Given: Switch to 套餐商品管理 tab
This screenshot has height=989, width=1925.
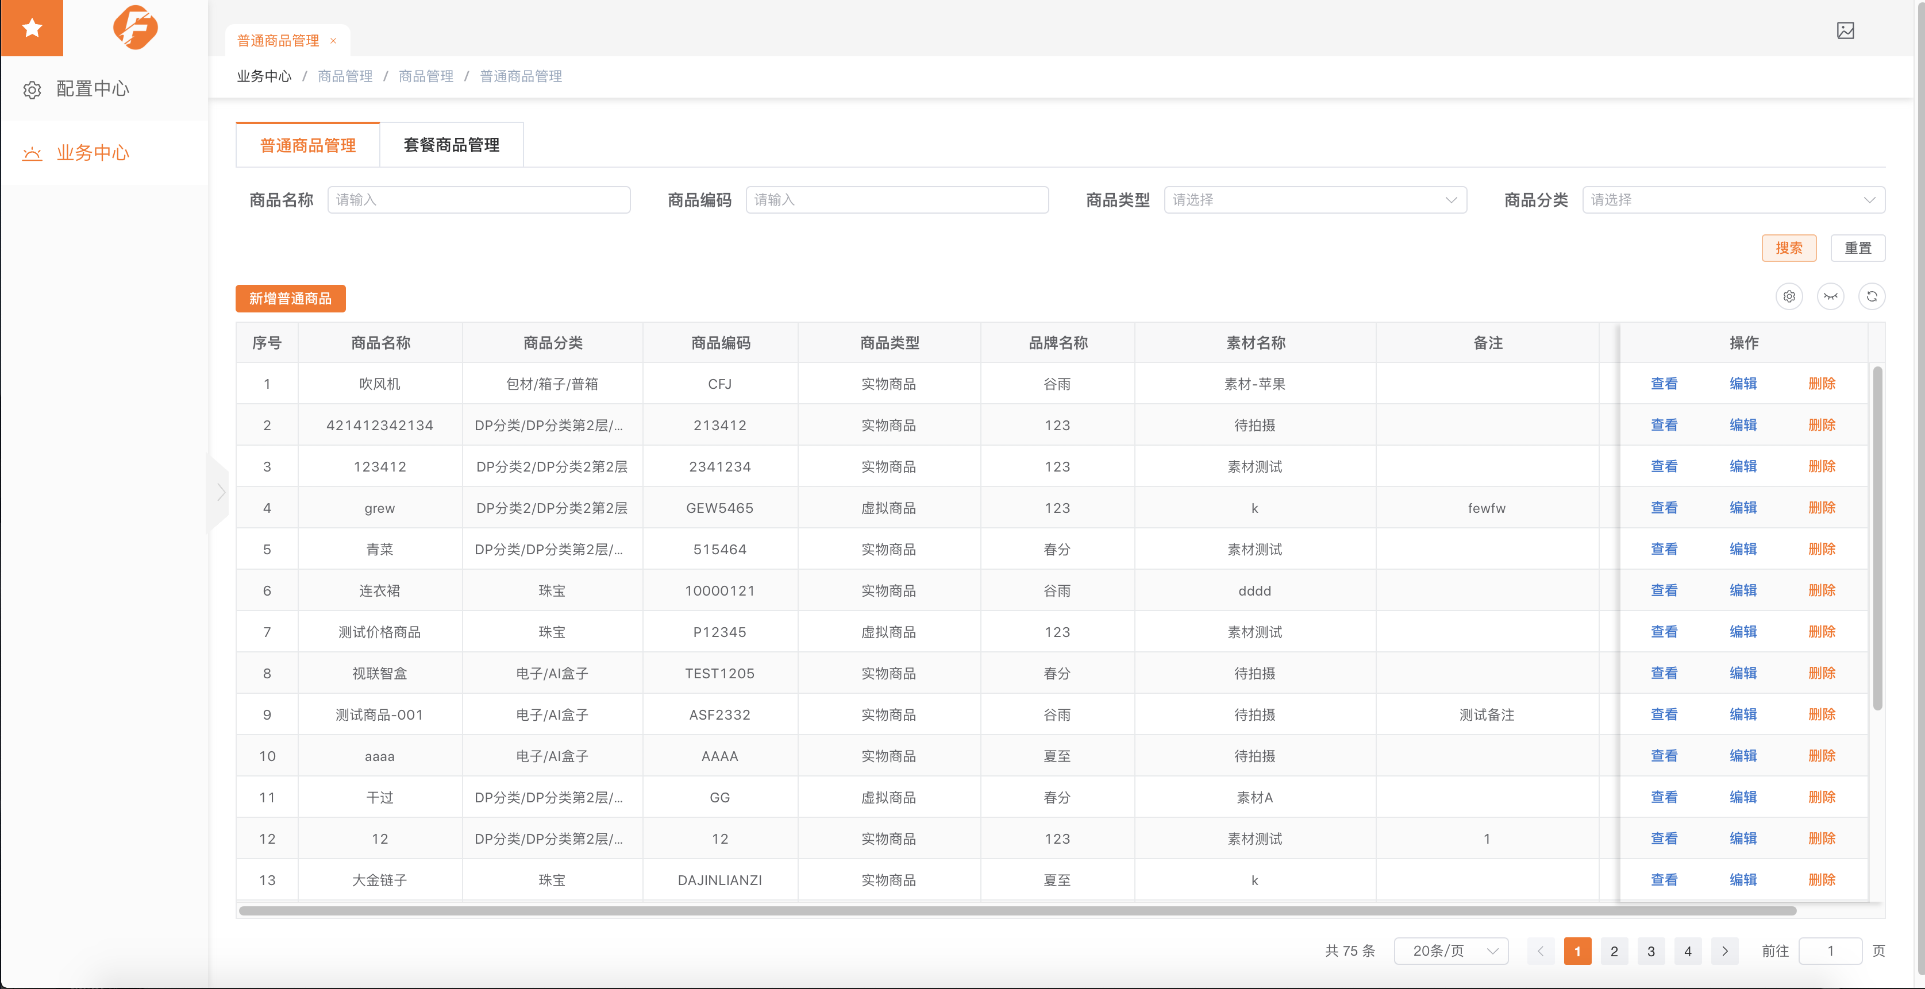Looking at the screenshot, I should (x=451, y=145).
